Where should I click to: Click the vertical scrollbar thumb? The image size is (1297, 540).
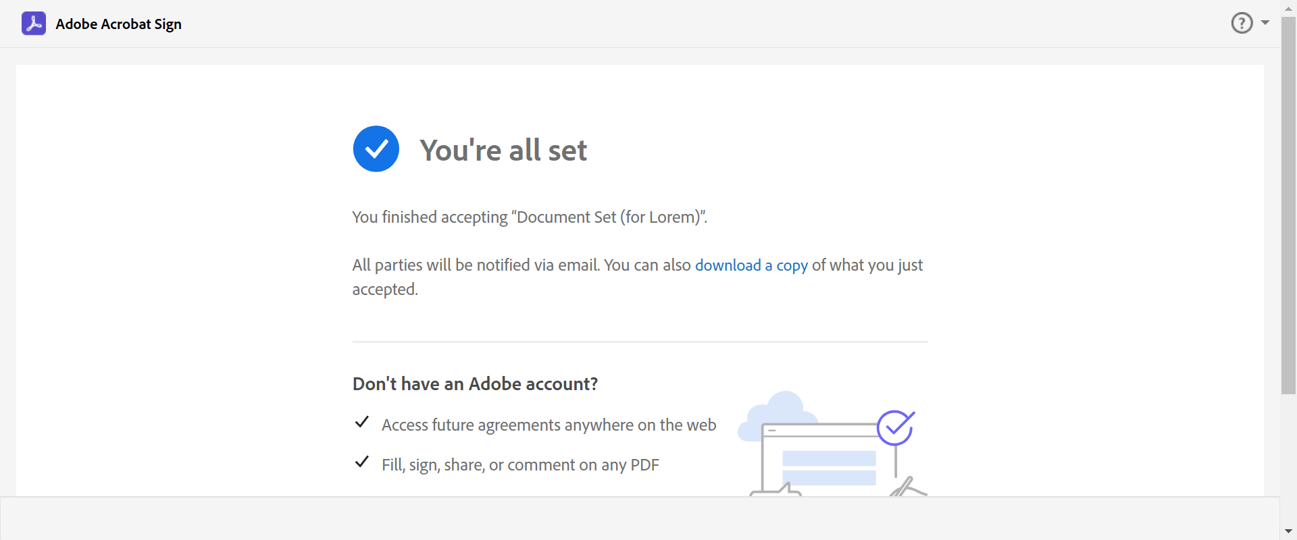coord(1288,202)
